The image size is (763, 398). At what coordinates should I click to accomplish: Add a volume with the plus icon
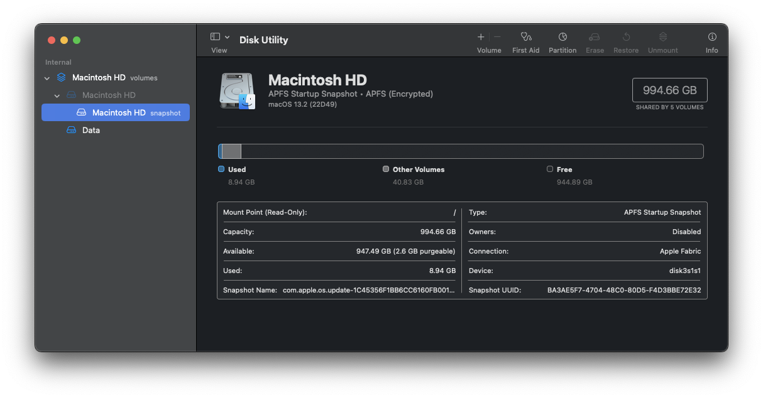pyautogui.click(x=481, y=37)
